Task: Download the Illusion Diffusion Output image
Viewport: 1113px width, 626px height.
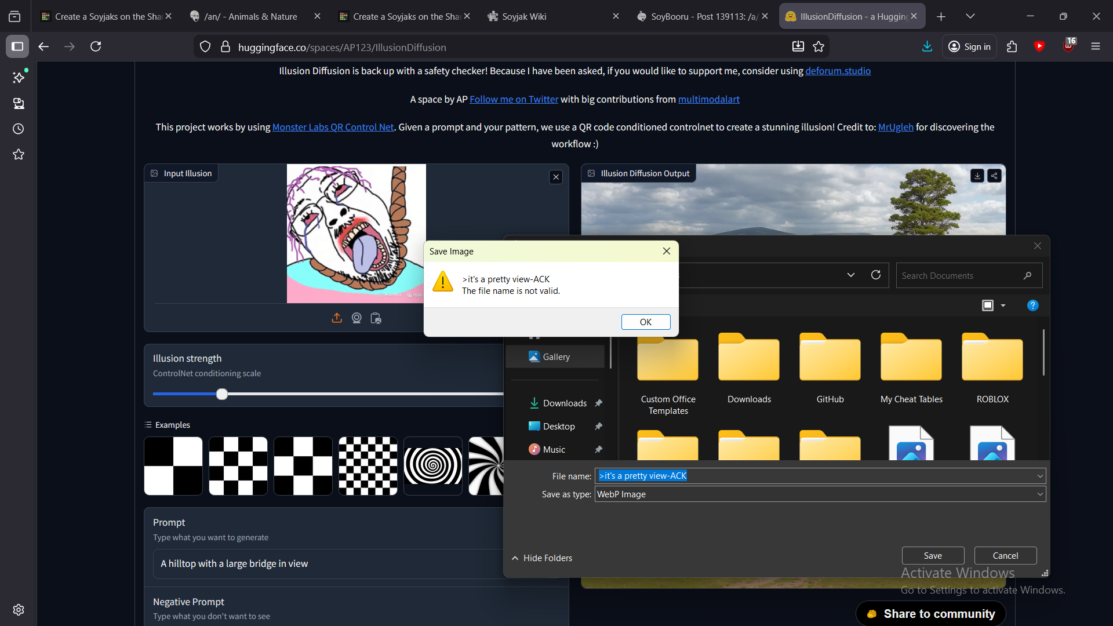Action: point(977,175)
